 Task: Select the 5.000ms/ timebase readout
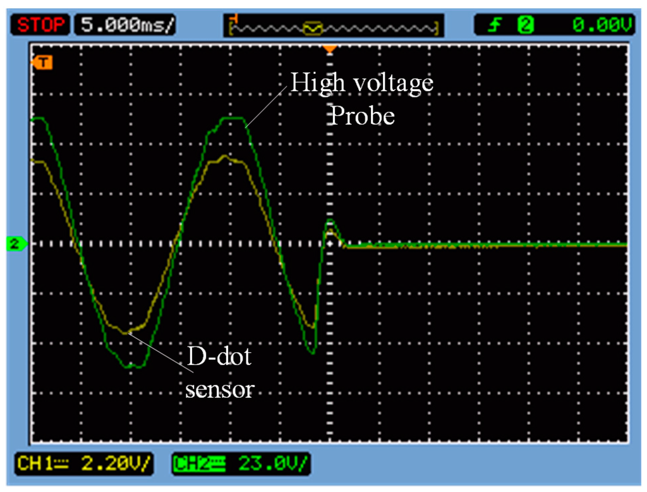(126, 25)
